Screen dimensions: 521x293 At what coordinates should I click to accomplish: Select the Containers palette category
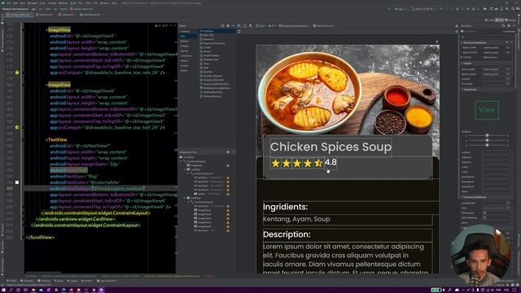tap(186, 56)
